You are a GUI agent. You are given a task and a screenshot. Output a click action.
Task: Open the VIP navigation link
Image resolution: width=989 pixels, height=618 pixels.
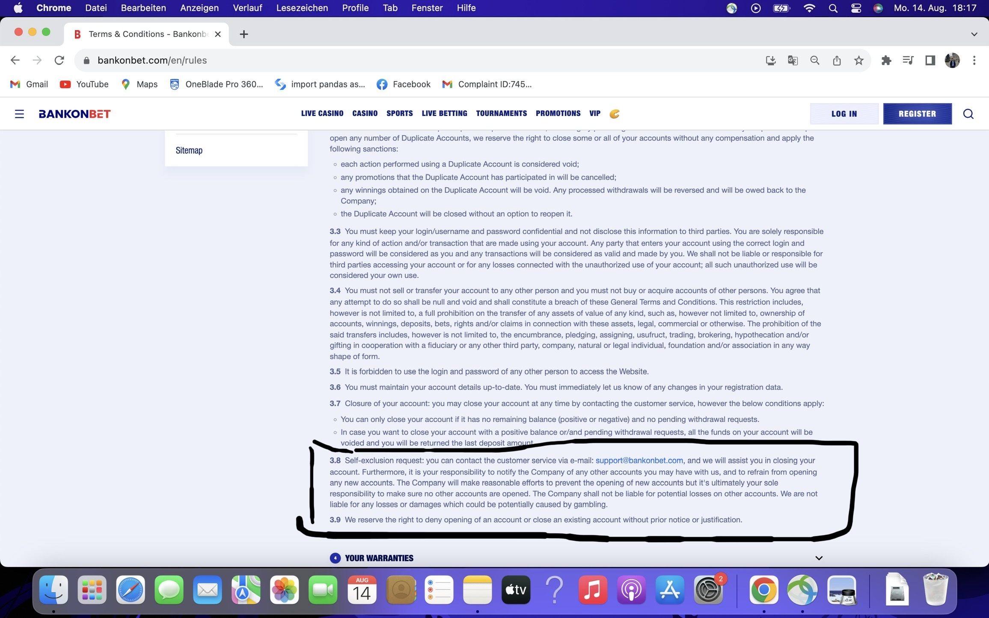coord(595,113)
